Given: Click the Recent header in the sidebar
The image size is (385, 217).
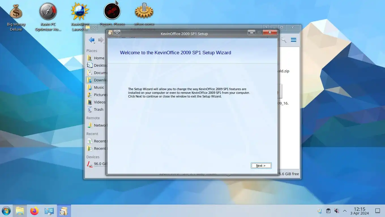Looking at the screenshot, I should coord(92,134).
